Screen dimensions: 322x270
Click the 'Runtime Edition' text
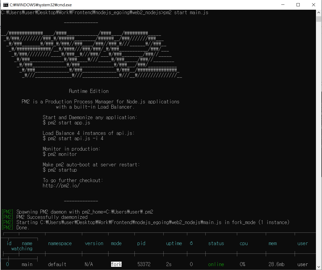click(x=89, y=91)
